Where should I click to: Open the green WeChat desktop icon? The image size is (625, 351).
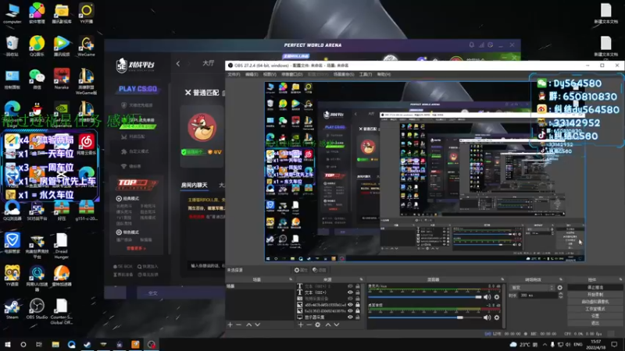[37, 79]
